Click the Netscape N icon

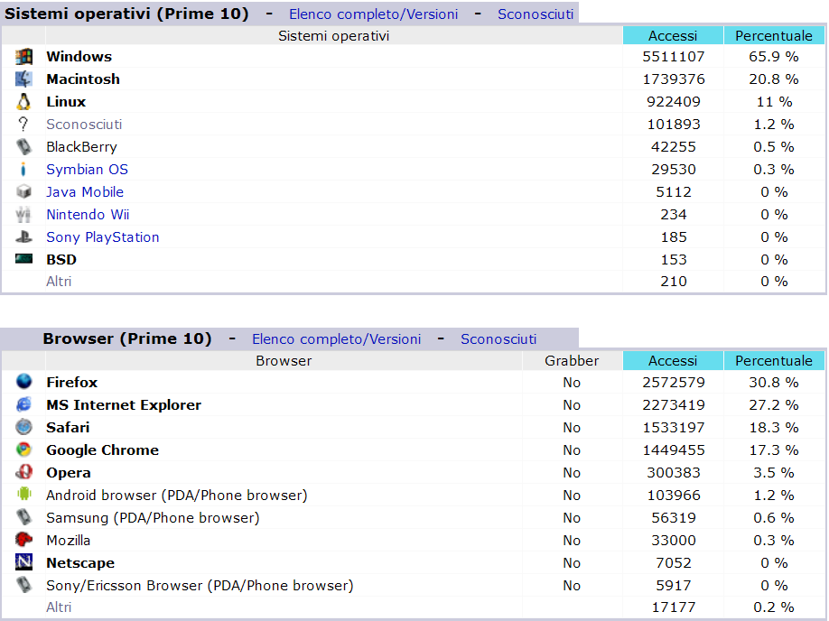point(23,562)
